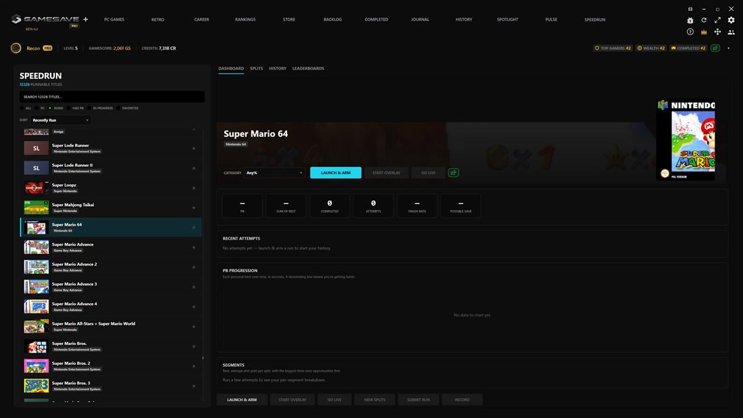The height and width of the screenshot is (418, 743).
Task: Switch to the SPLITS tab
Action: [x=257, y=69]
